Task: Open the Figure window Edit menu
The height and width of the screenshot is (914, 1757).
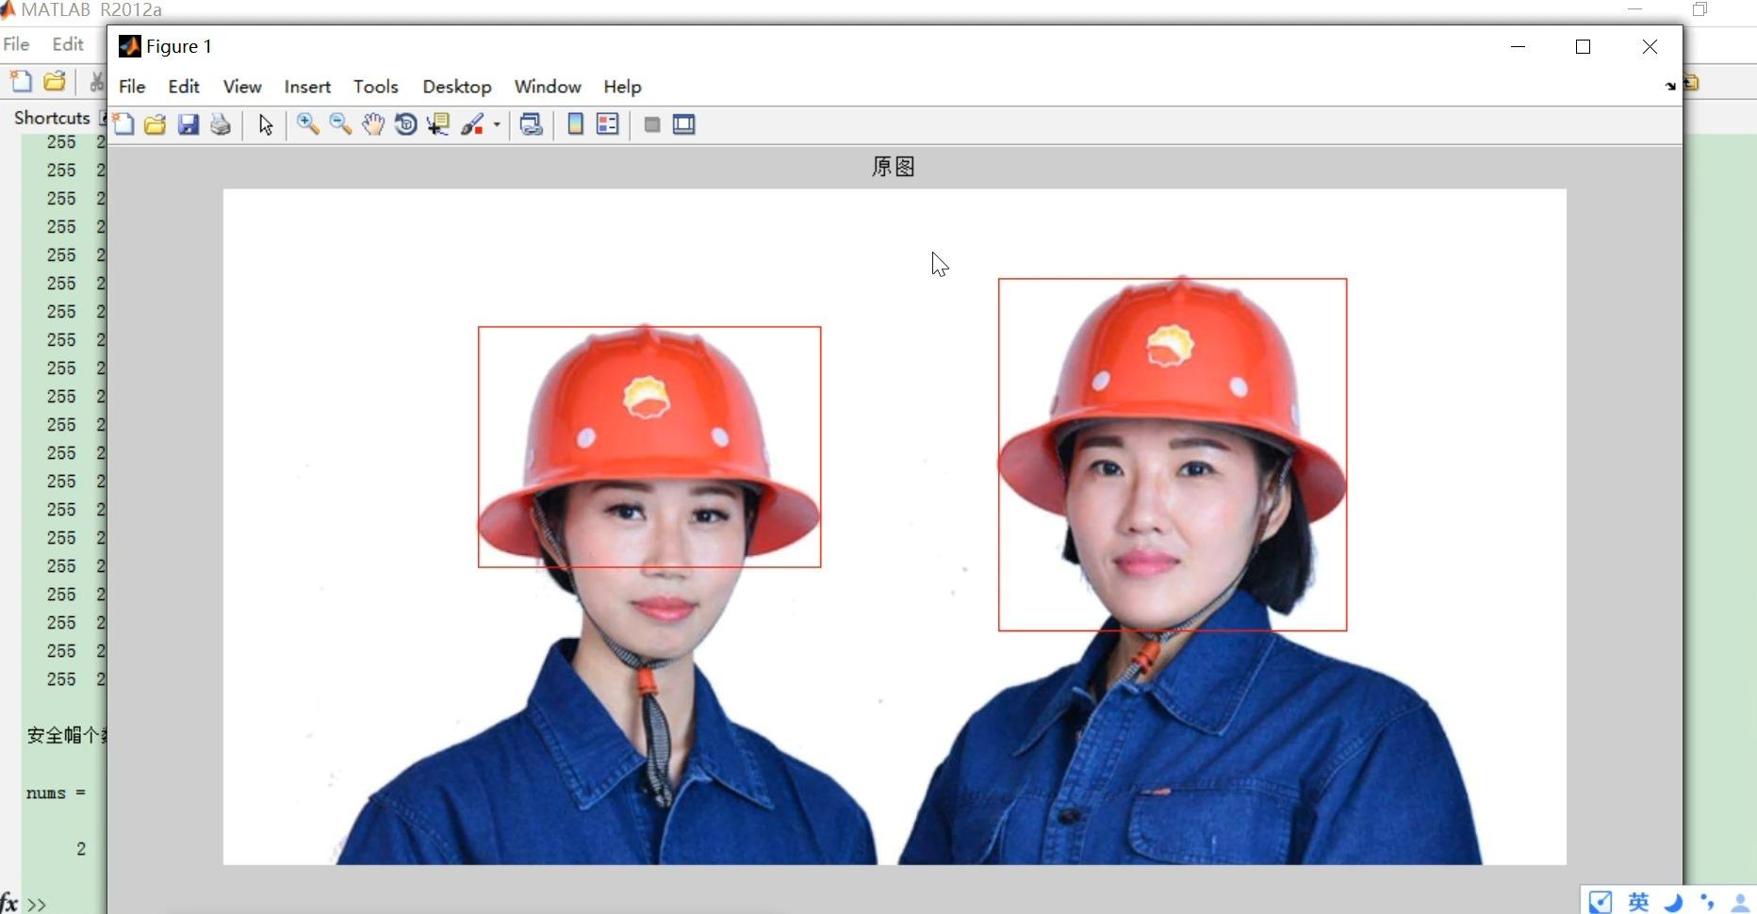Action: point(184,87)
